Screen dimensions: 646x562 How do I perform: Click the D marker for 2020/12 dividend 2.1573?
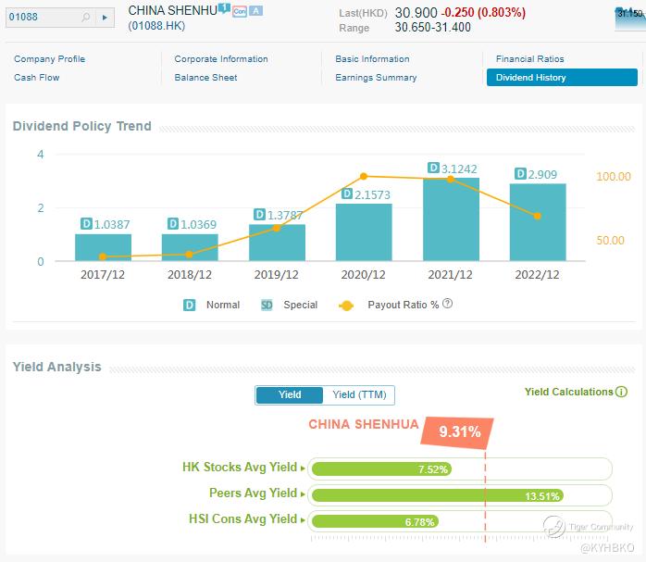347,194
